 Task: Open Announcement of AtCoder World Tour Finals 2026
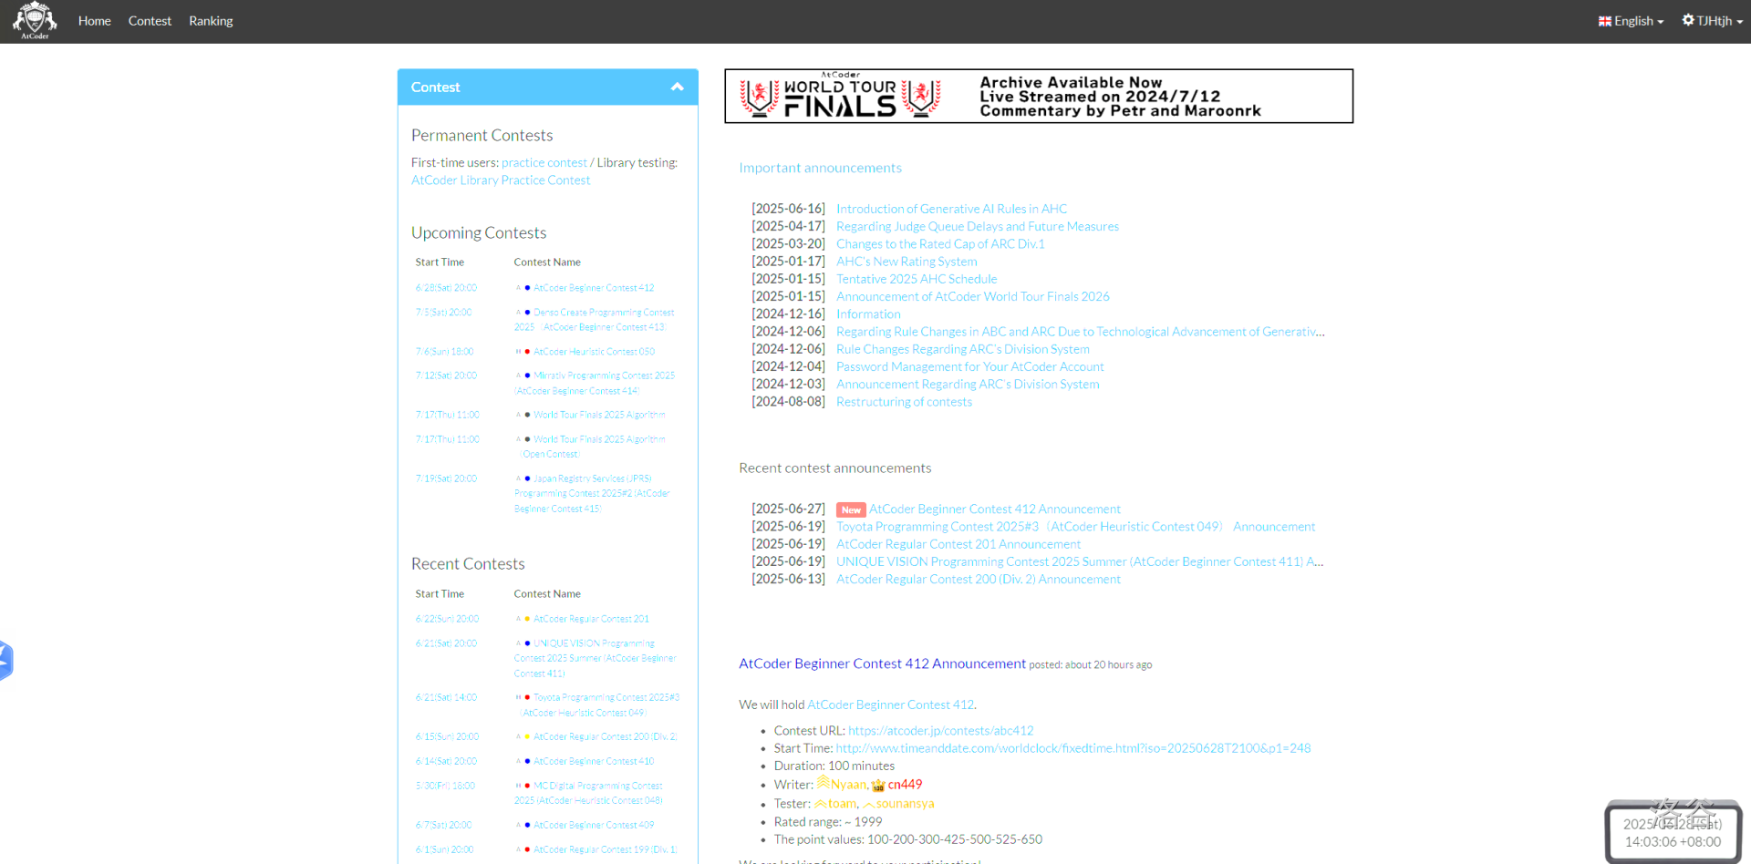tap(973, 296)
